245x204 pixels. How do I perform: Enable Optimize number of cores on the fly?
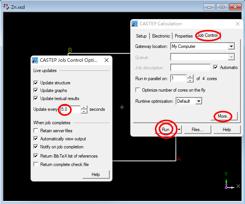pos(138,90)
